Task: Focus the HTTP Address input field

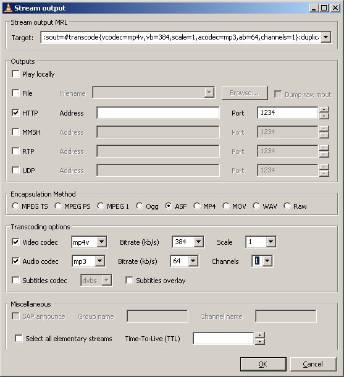Action: 158,112
